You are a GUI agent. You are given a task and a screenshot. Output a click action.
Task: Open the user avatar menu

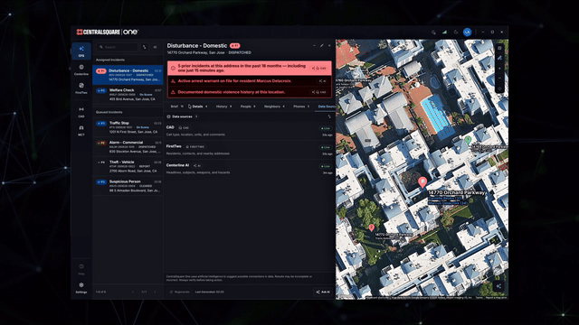pyautogui.click(x=467, y=32)
